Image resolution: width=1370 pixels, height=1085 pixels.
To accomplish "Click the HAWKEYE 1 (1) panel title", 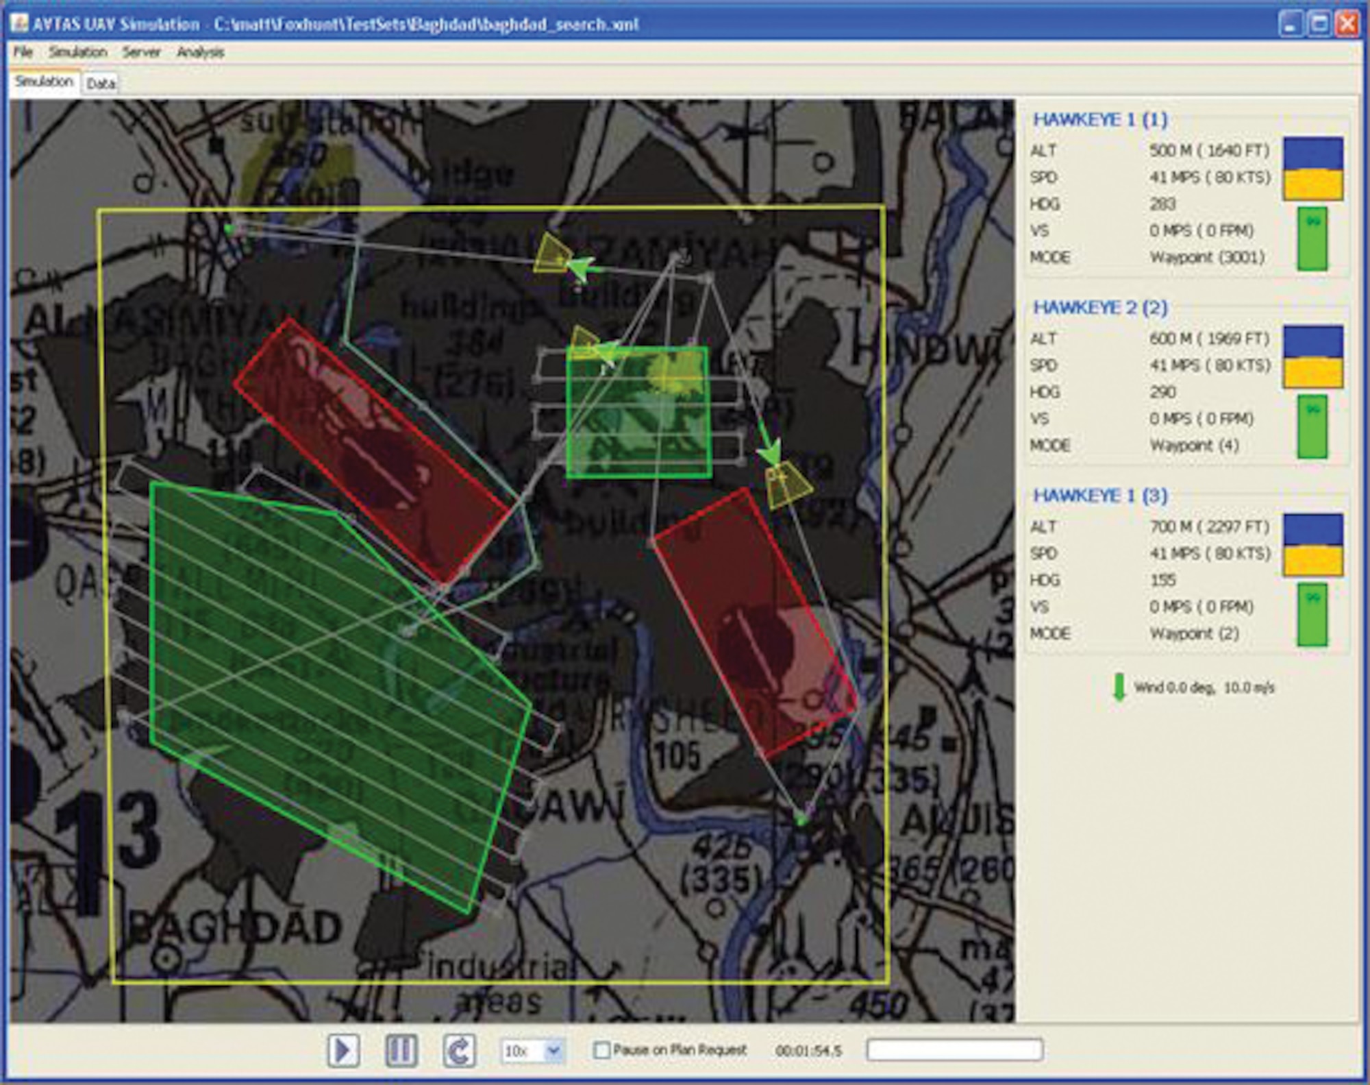I will click(x=1100, y=120).
